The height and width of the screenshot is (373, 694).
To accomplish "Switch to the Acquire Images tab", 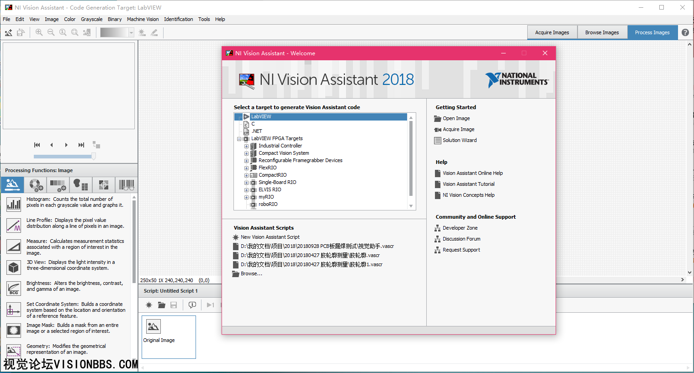I will (552, 32).
